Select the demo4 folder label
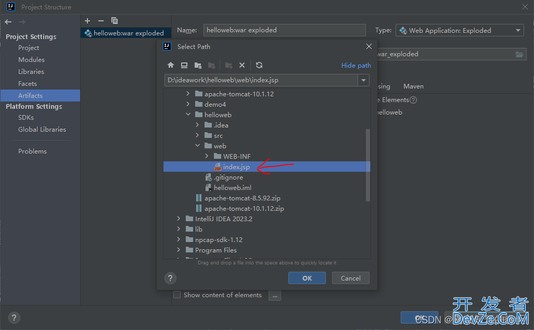Screen dimensions: 534x330 tap(215, 105)
